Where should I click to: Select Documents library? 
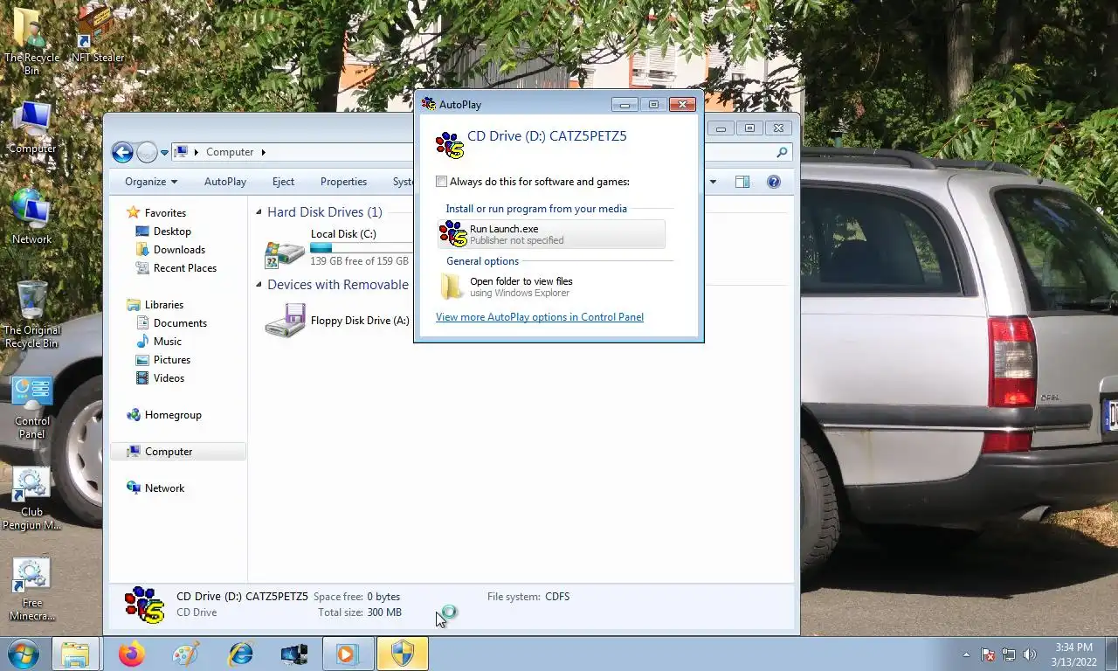180,323
